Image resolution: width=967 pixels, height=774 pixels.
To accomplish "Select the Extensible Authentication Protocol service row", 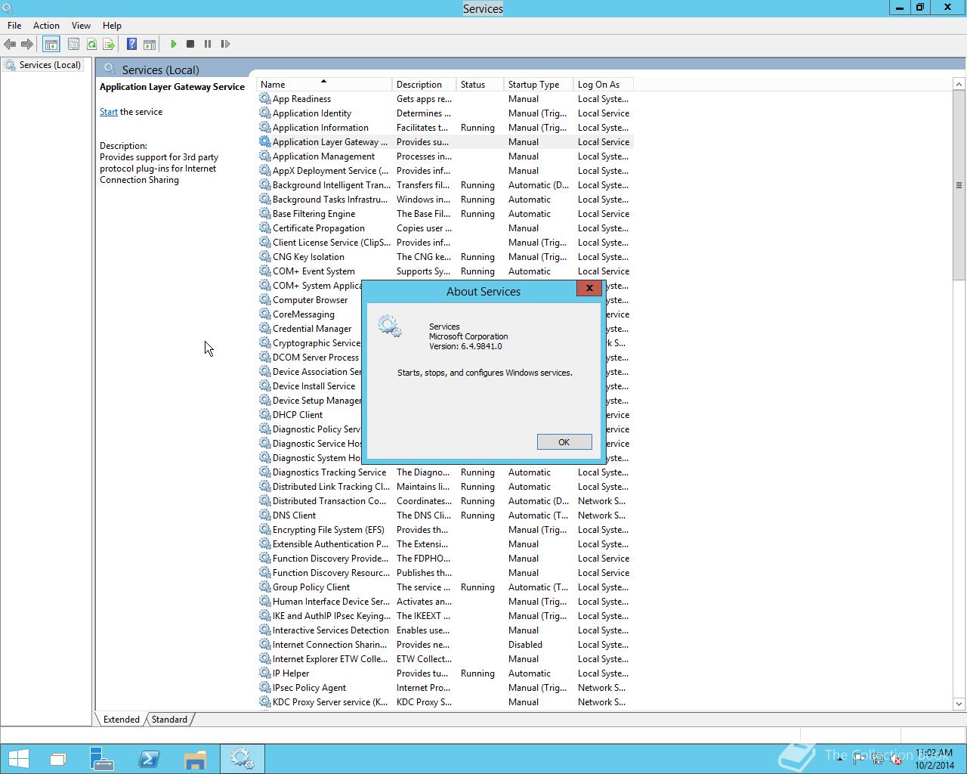I will (x=444, y=544).
